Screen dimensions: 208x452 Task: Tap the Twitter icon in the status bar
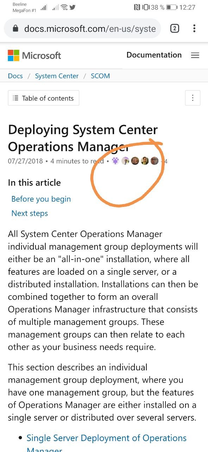click(73, 7)
